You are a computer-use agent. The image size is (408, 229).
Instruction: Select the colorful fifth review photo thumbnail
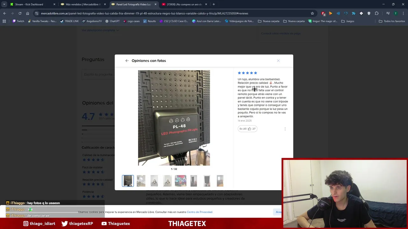pos(180,181)
